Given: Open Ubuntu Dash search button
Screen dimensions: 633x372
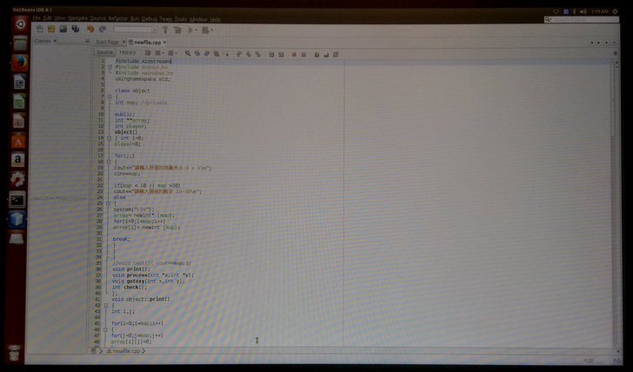Looking at the screenshot, I should (x=20, y=24).
